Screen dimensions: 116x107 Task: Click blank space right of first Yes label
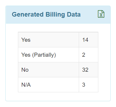(x=54, y=40)
